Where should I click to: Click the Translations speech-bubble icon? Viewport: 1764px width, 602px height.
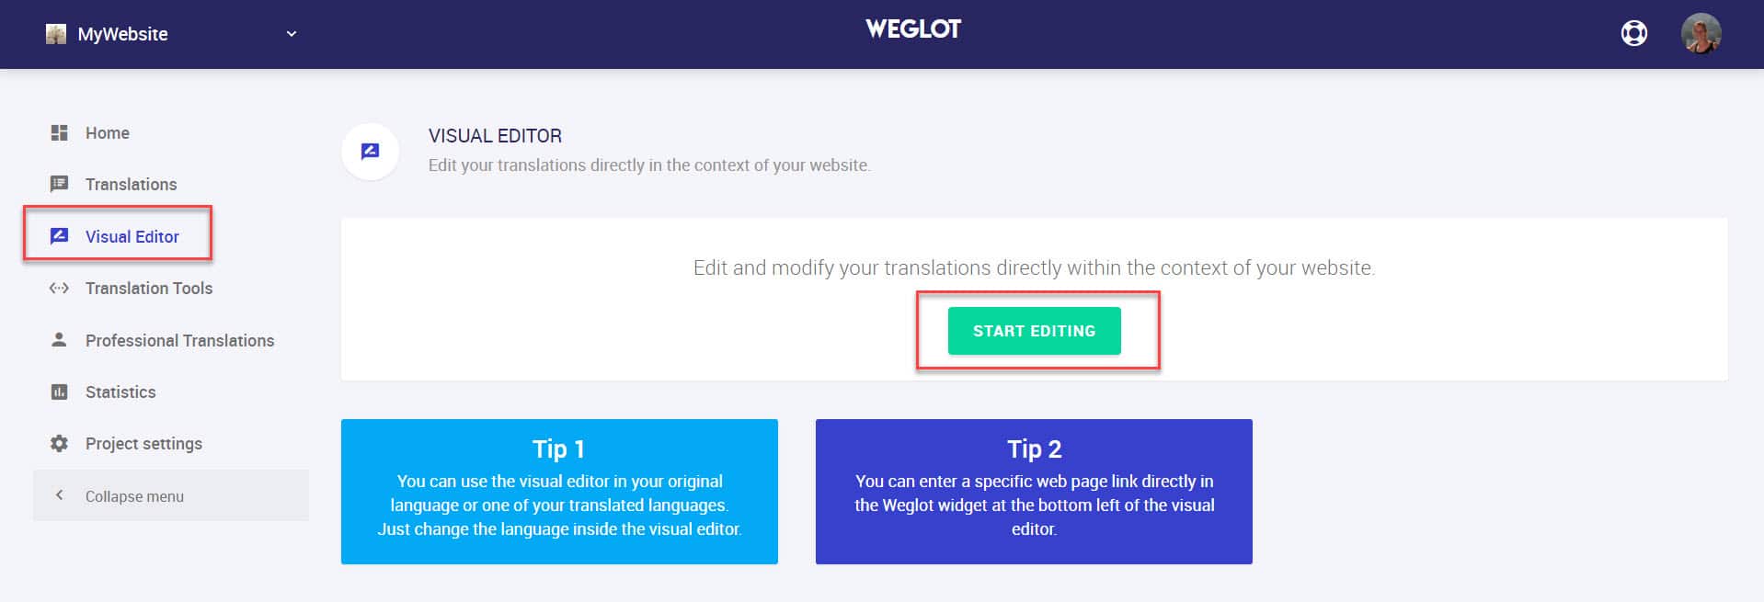click(59, 184)
